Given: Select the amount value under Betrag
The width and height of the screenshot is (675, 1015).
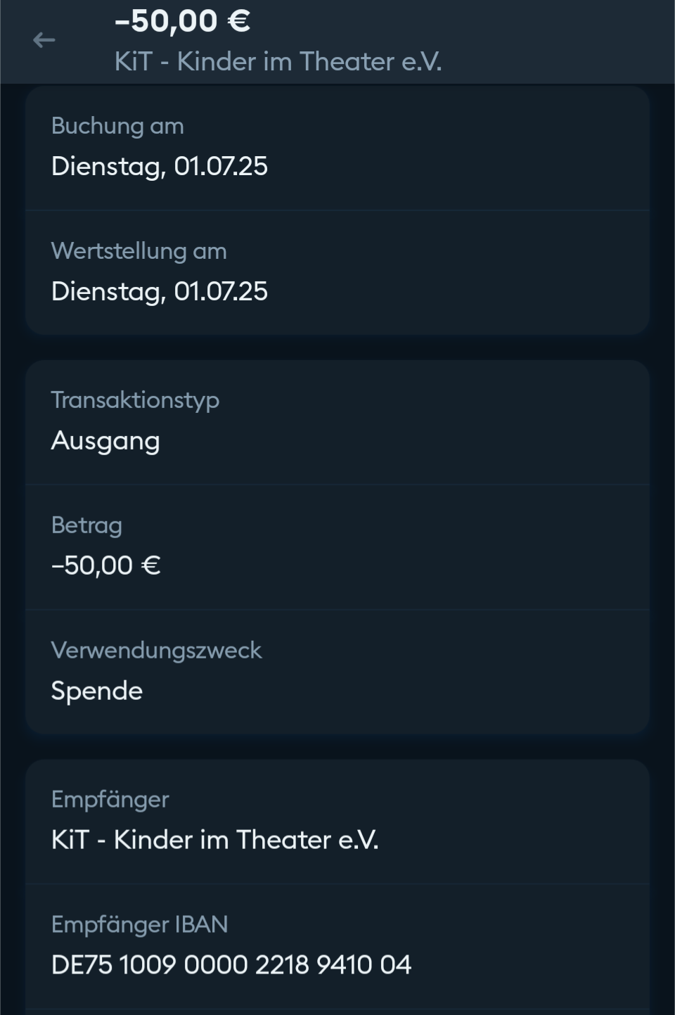Looking at the screenshot, I should tap(105, 566).
